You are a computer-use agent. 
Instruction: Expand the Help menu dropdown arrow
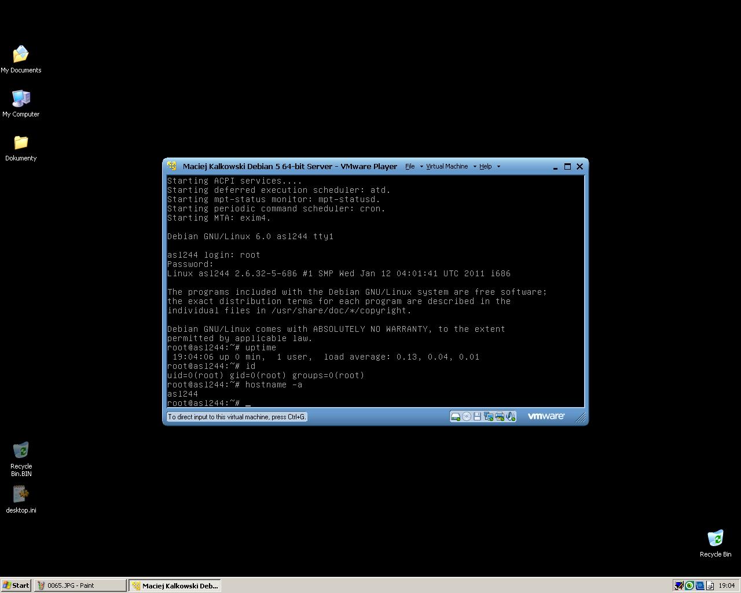498,167
